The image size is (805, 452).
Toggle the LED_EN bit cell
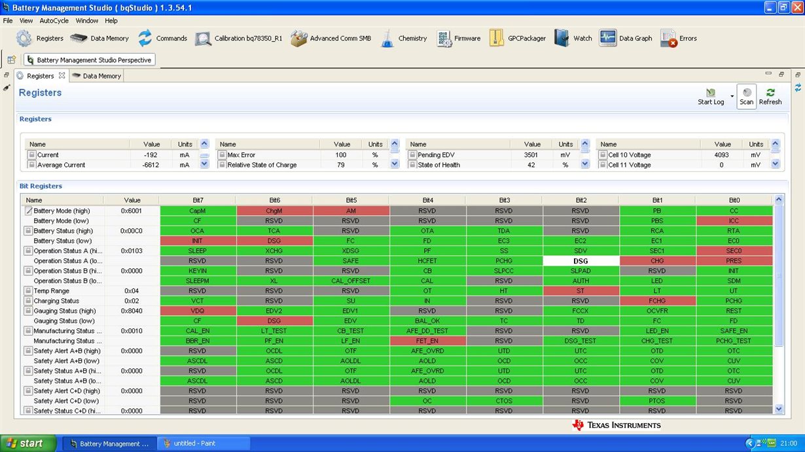(657, 331)
